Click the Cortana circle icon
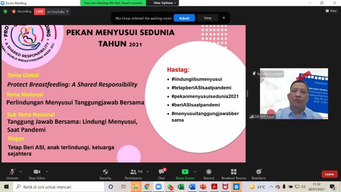The image size is (341, 192). coord(111,187)
